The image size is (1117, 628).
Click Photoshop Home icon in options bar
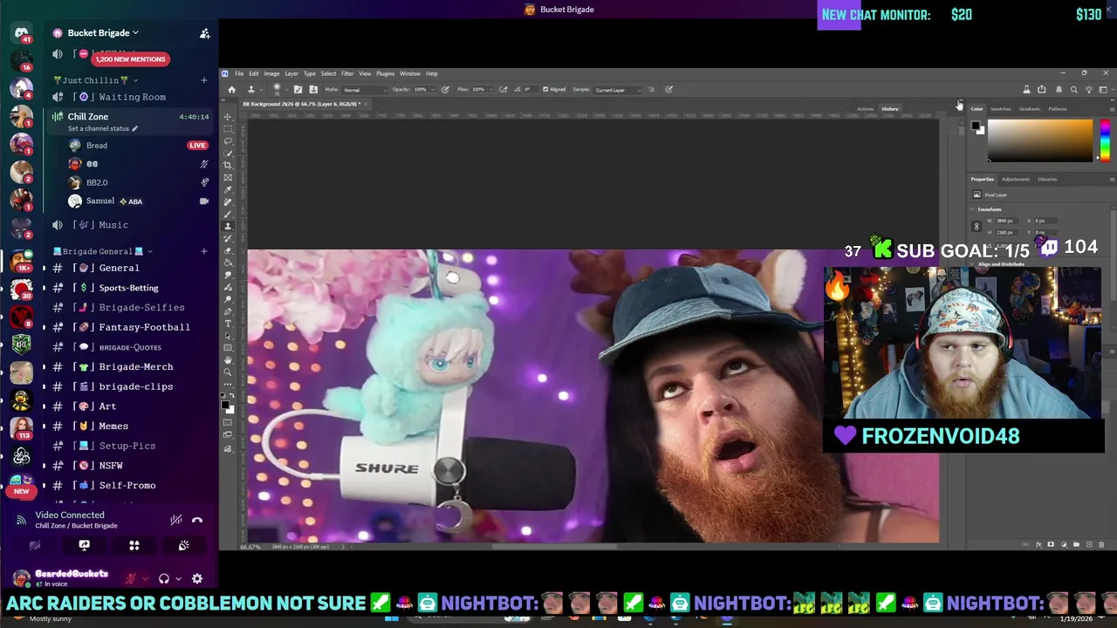[232, 89]
